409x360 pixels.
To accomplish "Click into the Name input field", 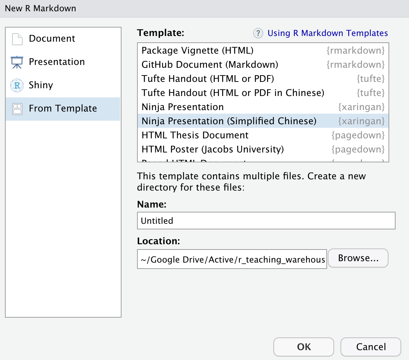I will coord(266,221).
